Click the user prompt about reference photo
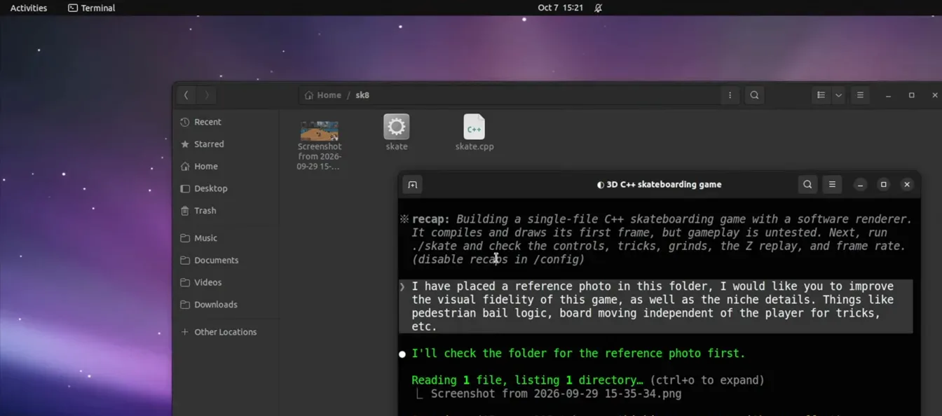942x416 pixels. [x=656, y=307]
